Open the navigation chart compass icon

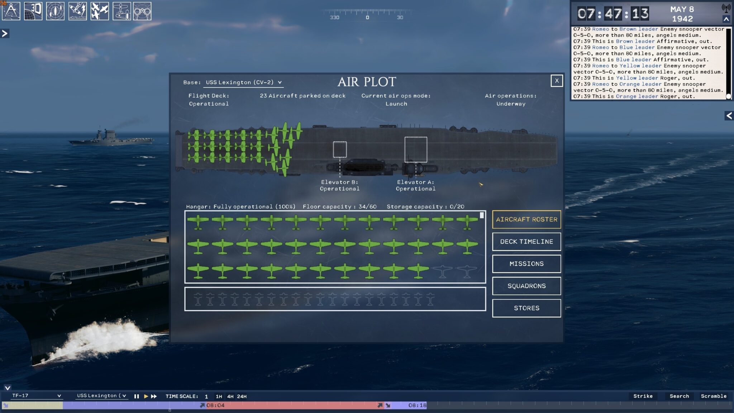point(11,11)
